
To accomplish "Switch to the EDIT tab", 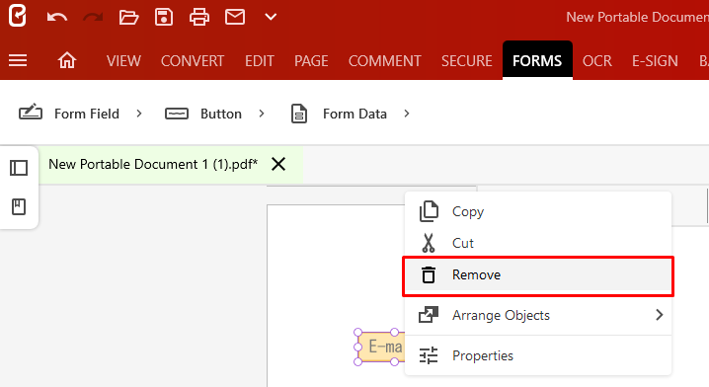I will (x=259, y=60).
